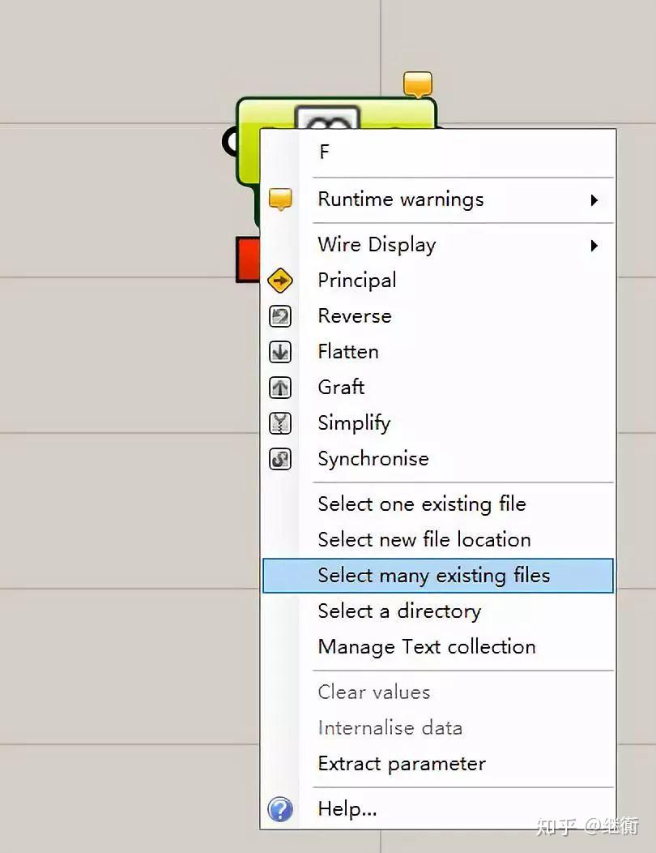This screenshot has height=853, width=656.
Task: Expand the Wire Display submenu arrow
Action: point(594,245)
